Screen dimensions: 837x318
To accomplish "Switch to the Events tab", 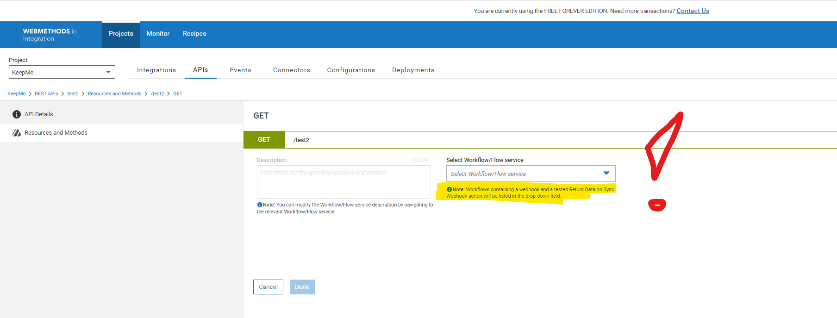I will coord(240,70).
